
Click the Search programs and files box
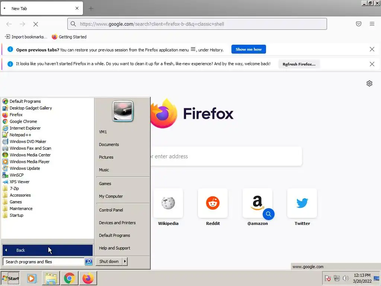(x=44, y=262)
